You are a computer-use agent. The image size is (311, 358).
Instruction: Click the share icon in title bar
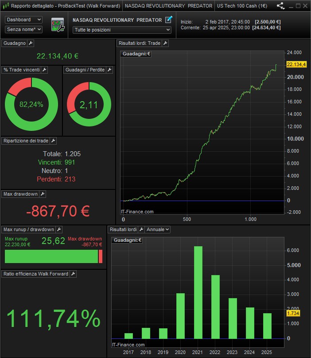coord(281,6)
